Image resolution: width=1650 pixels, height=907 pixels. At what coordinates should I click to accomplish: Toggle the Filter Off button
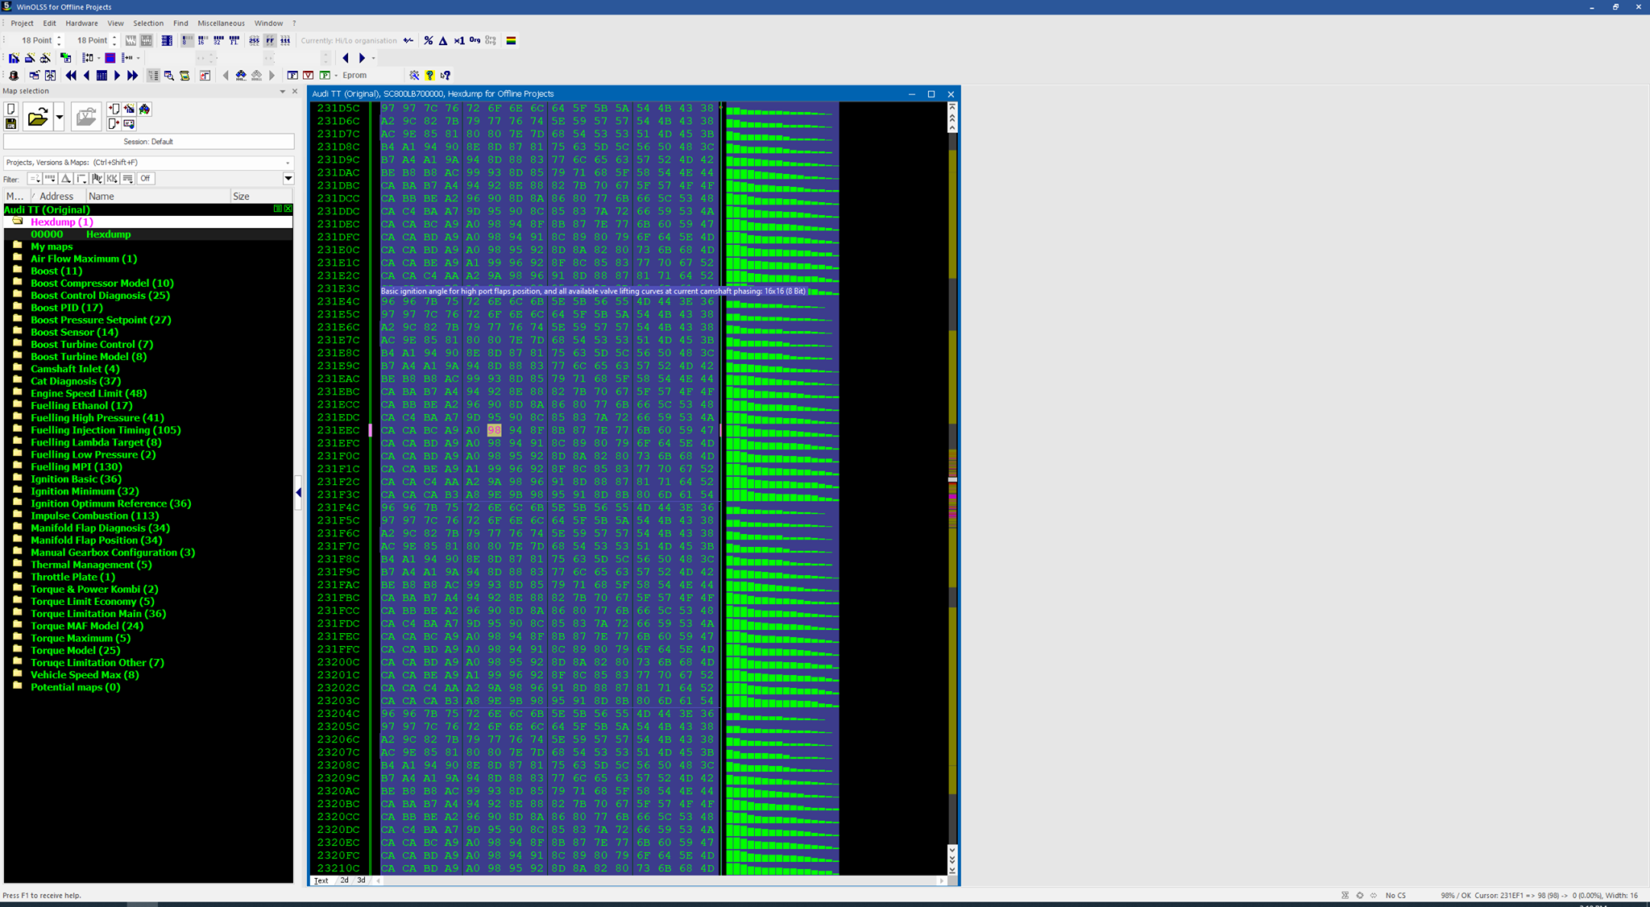(145, 178)
